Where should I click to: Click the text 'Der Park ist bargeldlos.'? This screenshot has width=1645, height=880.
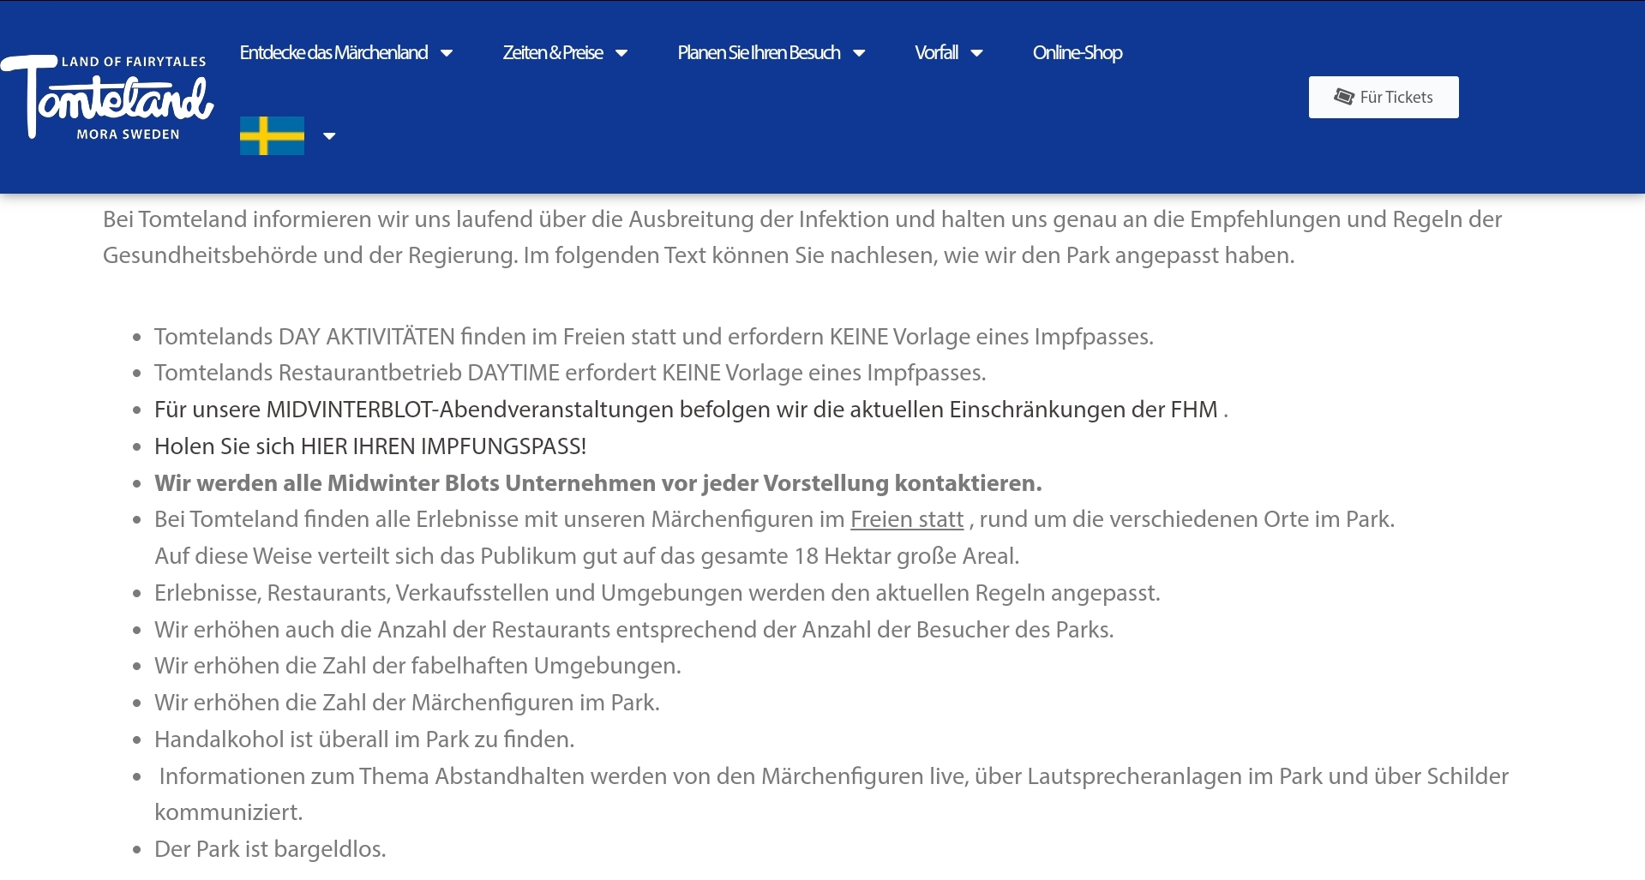click(x=270, y=849)
